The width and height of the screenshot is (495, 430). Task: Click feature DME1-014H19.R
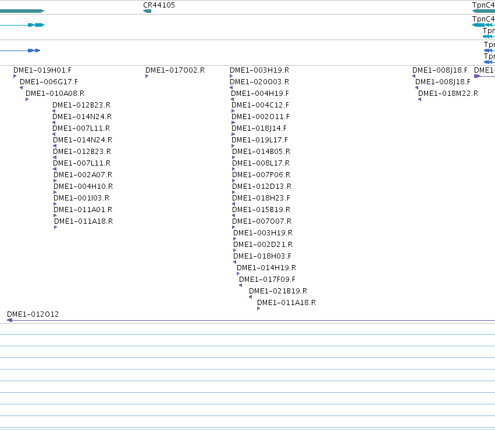pos(266,268)
